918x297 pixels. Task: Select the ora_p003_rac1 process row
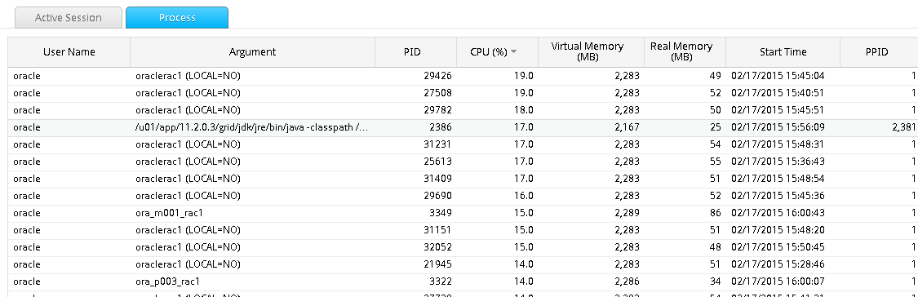click(463, 281)
